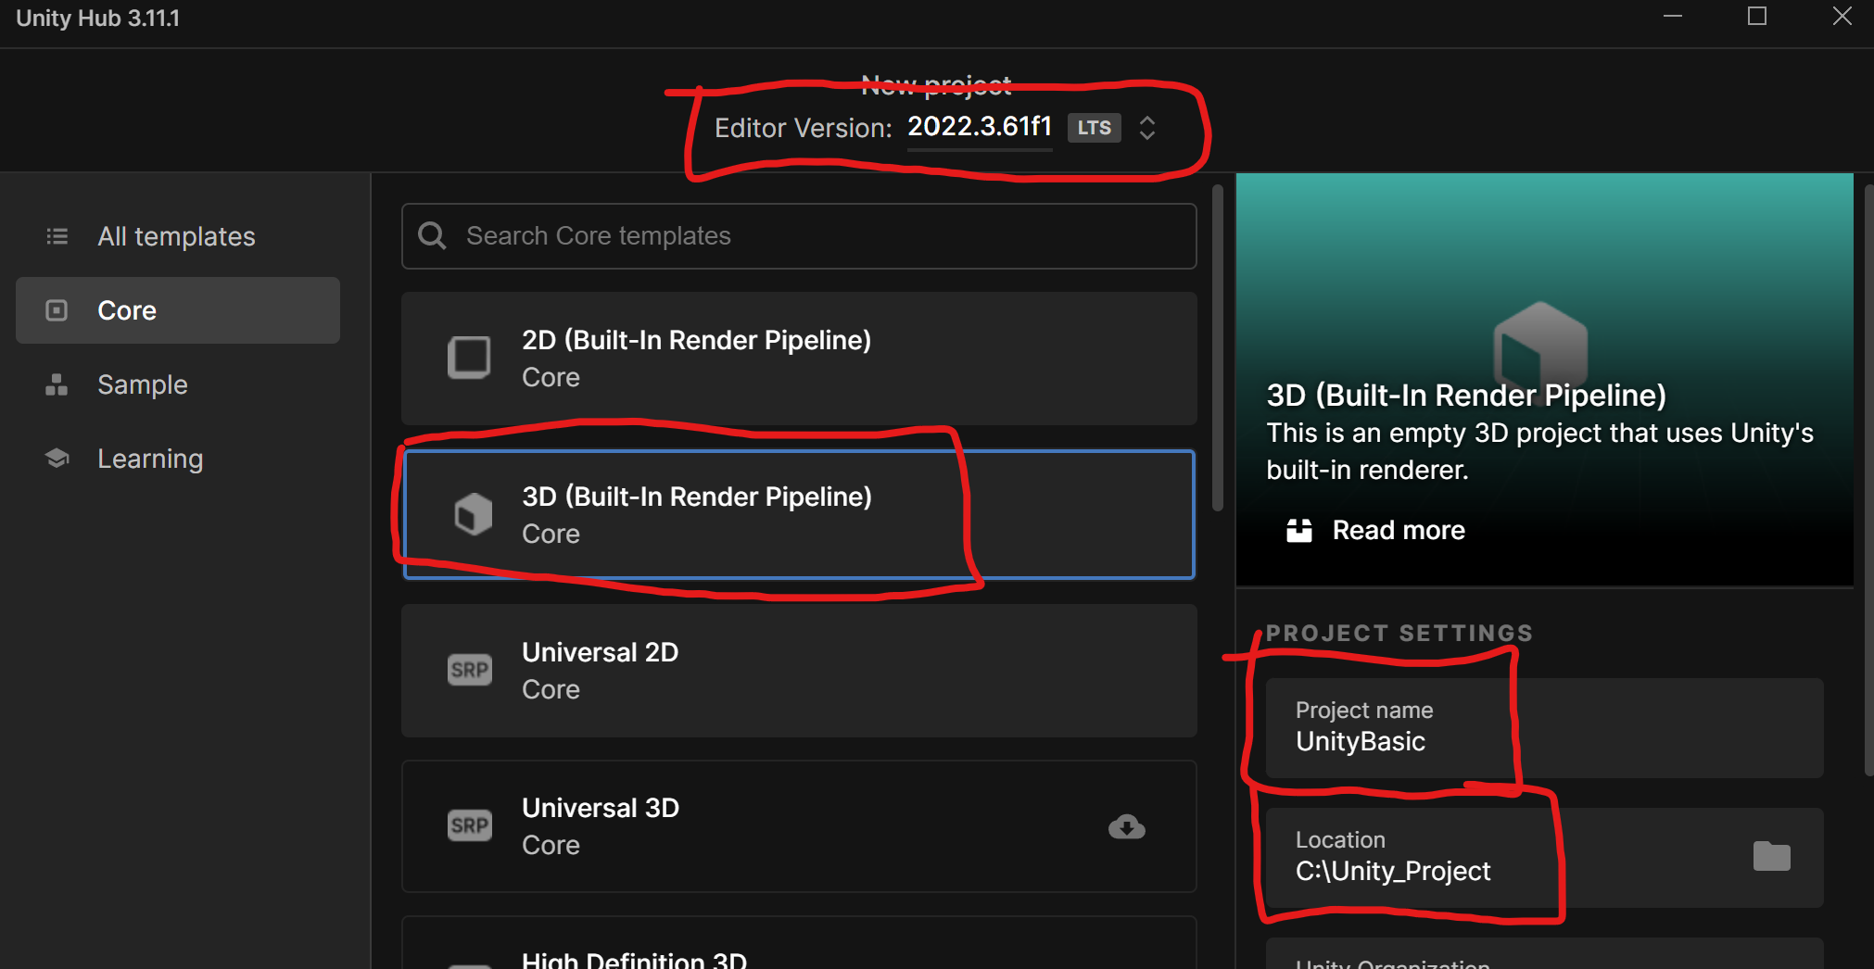This screenshot has height=969, width=1874.
Task: Minimize the Unity Hub window
Action: [x=1673, y=17]
